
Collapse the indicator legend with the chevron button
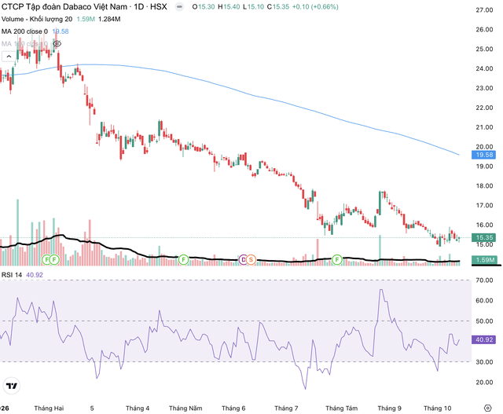(x=9, y=57)
